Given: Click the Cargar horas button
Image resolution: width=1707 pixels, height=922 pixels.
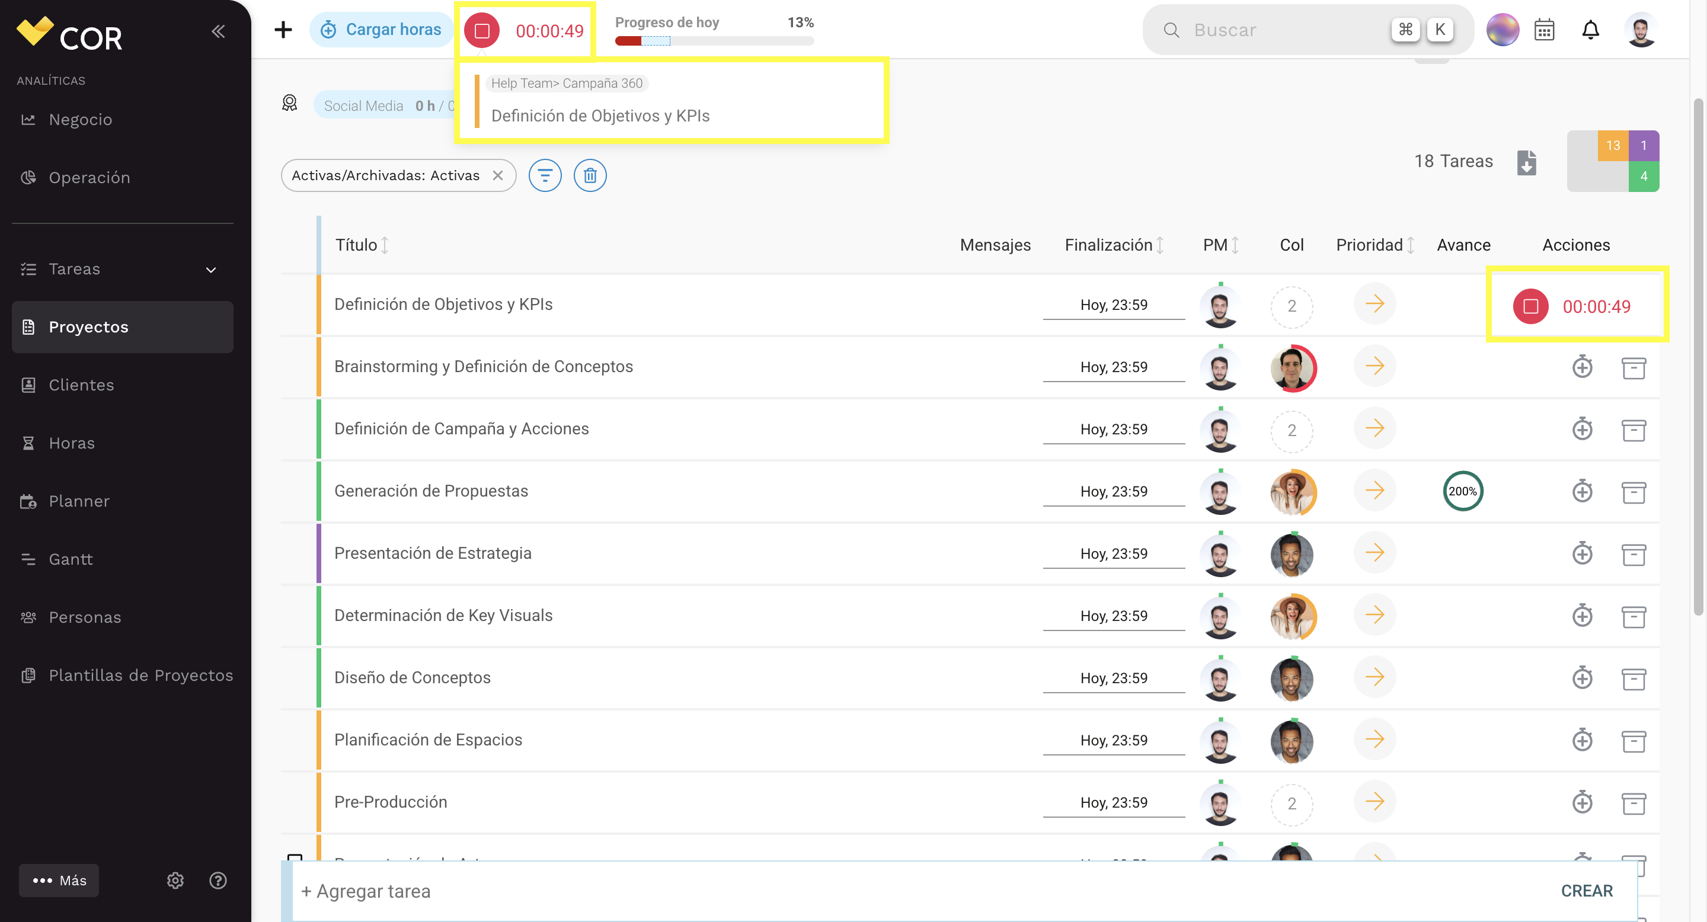Looking at the screenshot, I should [381, 30].
